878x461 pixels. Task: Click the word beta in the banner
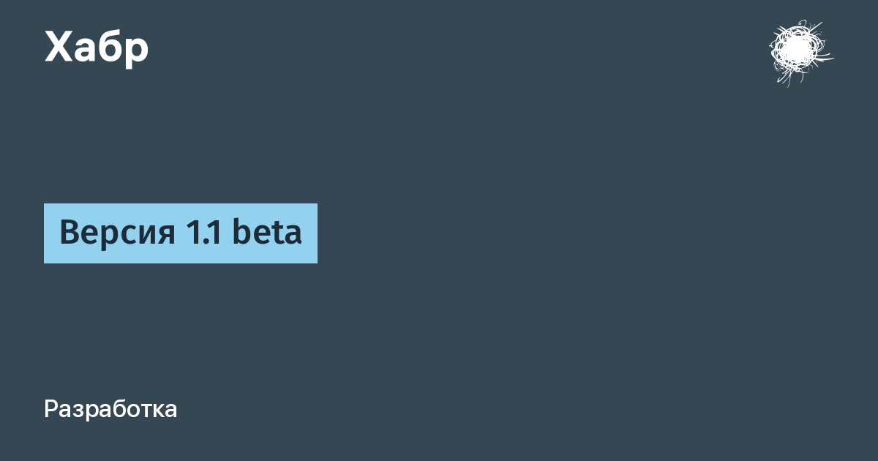coord(267,232)
